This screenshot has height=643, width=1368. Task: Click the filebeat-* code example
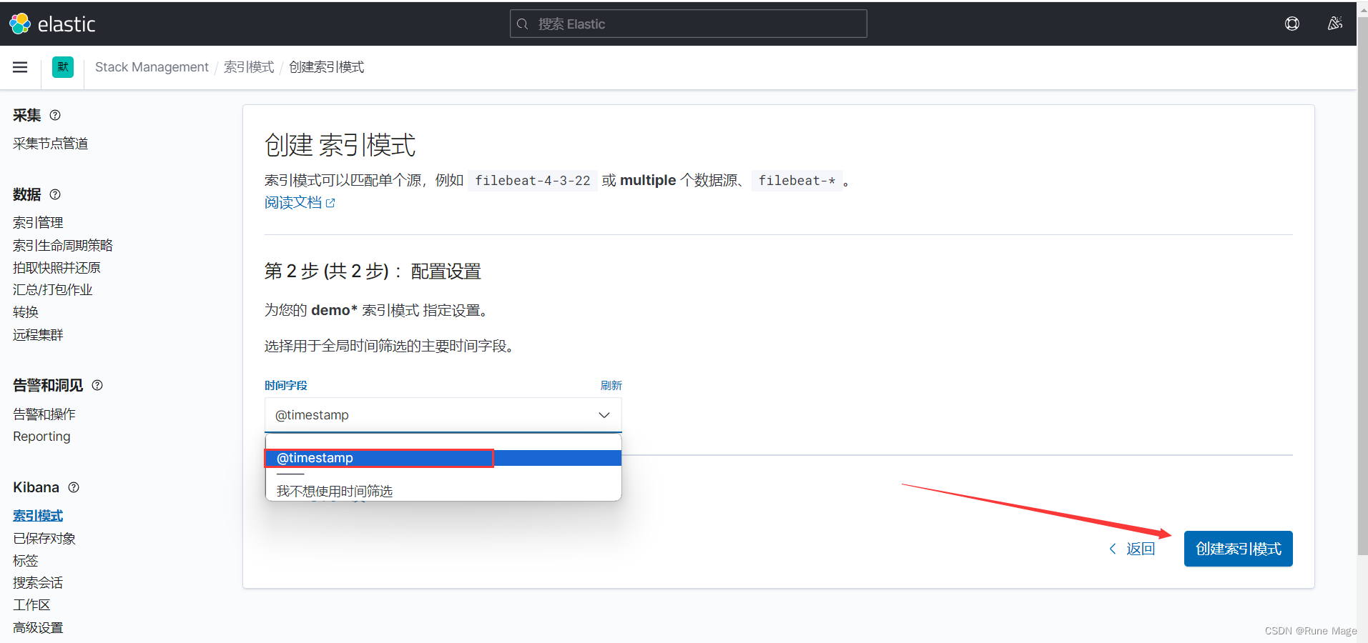tap(797, 181)
